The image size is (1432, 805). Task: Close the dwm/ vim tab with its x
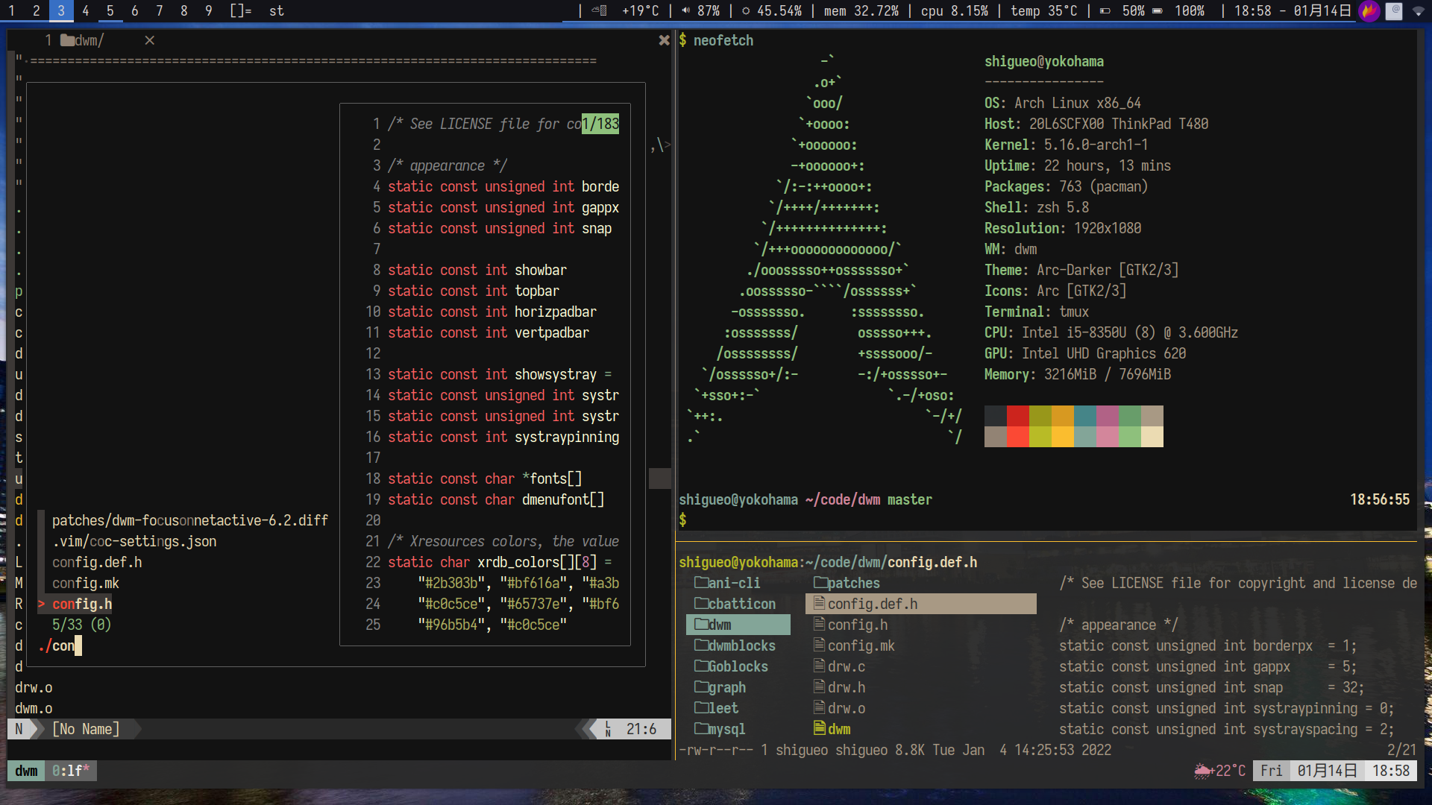[150, 40]
